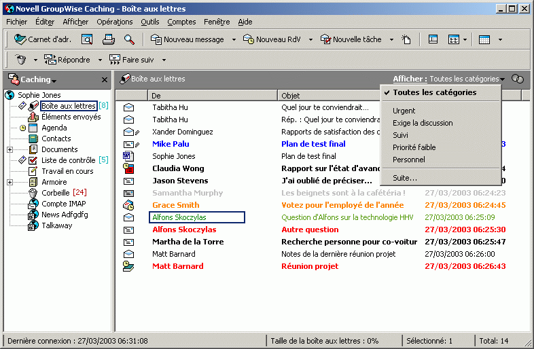Open the Nouveau RdV dropdown arrow
The height and width of the screenshot is (349, 534).
(310, 39)
